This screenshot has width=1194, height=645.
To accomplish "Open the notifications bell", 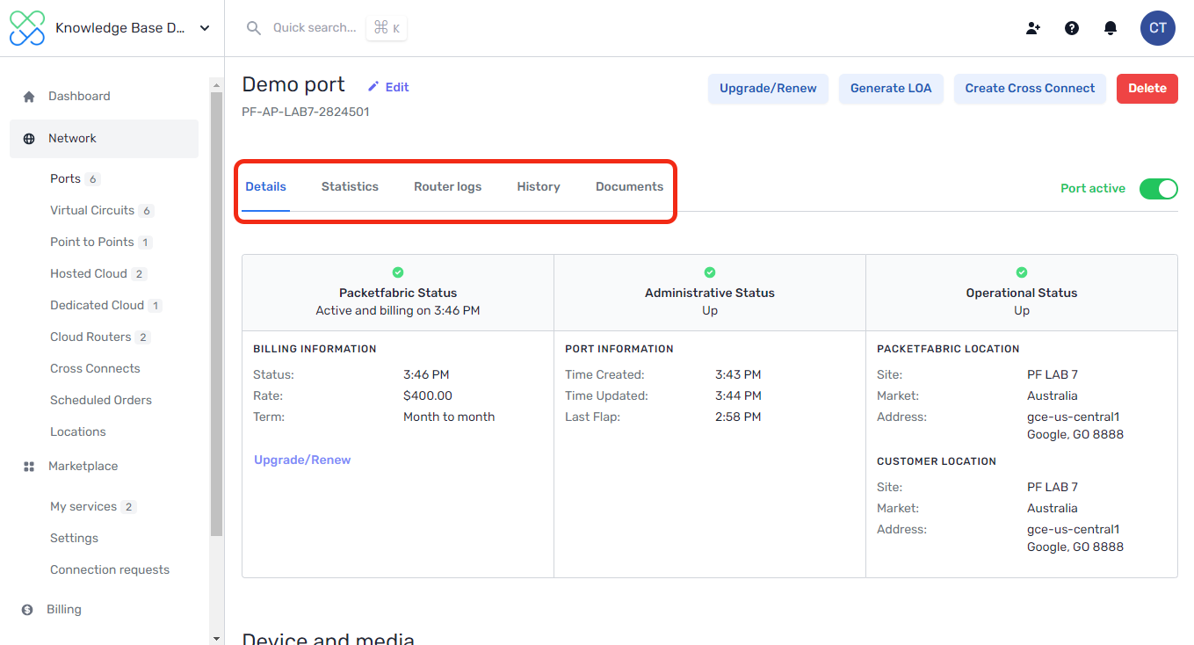I will pos(1111,28).
